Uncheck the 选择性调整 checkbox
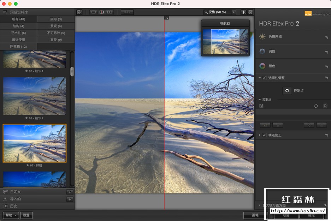Viewport: 331px width, 221px height. (x=265, y=78)
